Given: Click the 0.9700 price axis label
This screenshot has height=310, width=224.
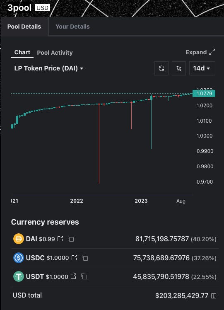Looking at the screenshot, I should tap(205, 182).
